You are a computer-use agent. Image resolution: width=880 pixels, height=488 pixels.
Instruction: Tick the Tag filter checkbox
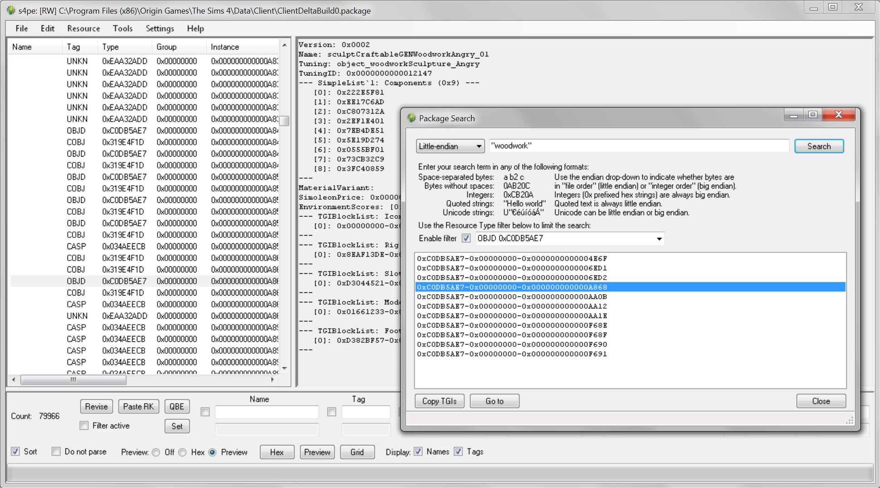[332, 412]
